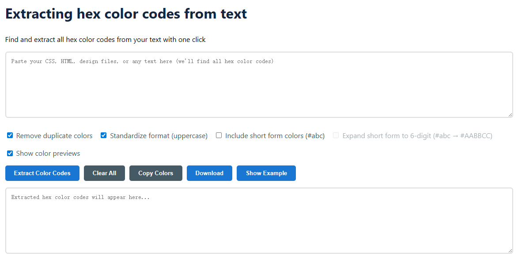The width and height of the screenshot is (518, 259).
Task: Copy extracted colors with Copy Colors
Action: (x=155, y=173)
